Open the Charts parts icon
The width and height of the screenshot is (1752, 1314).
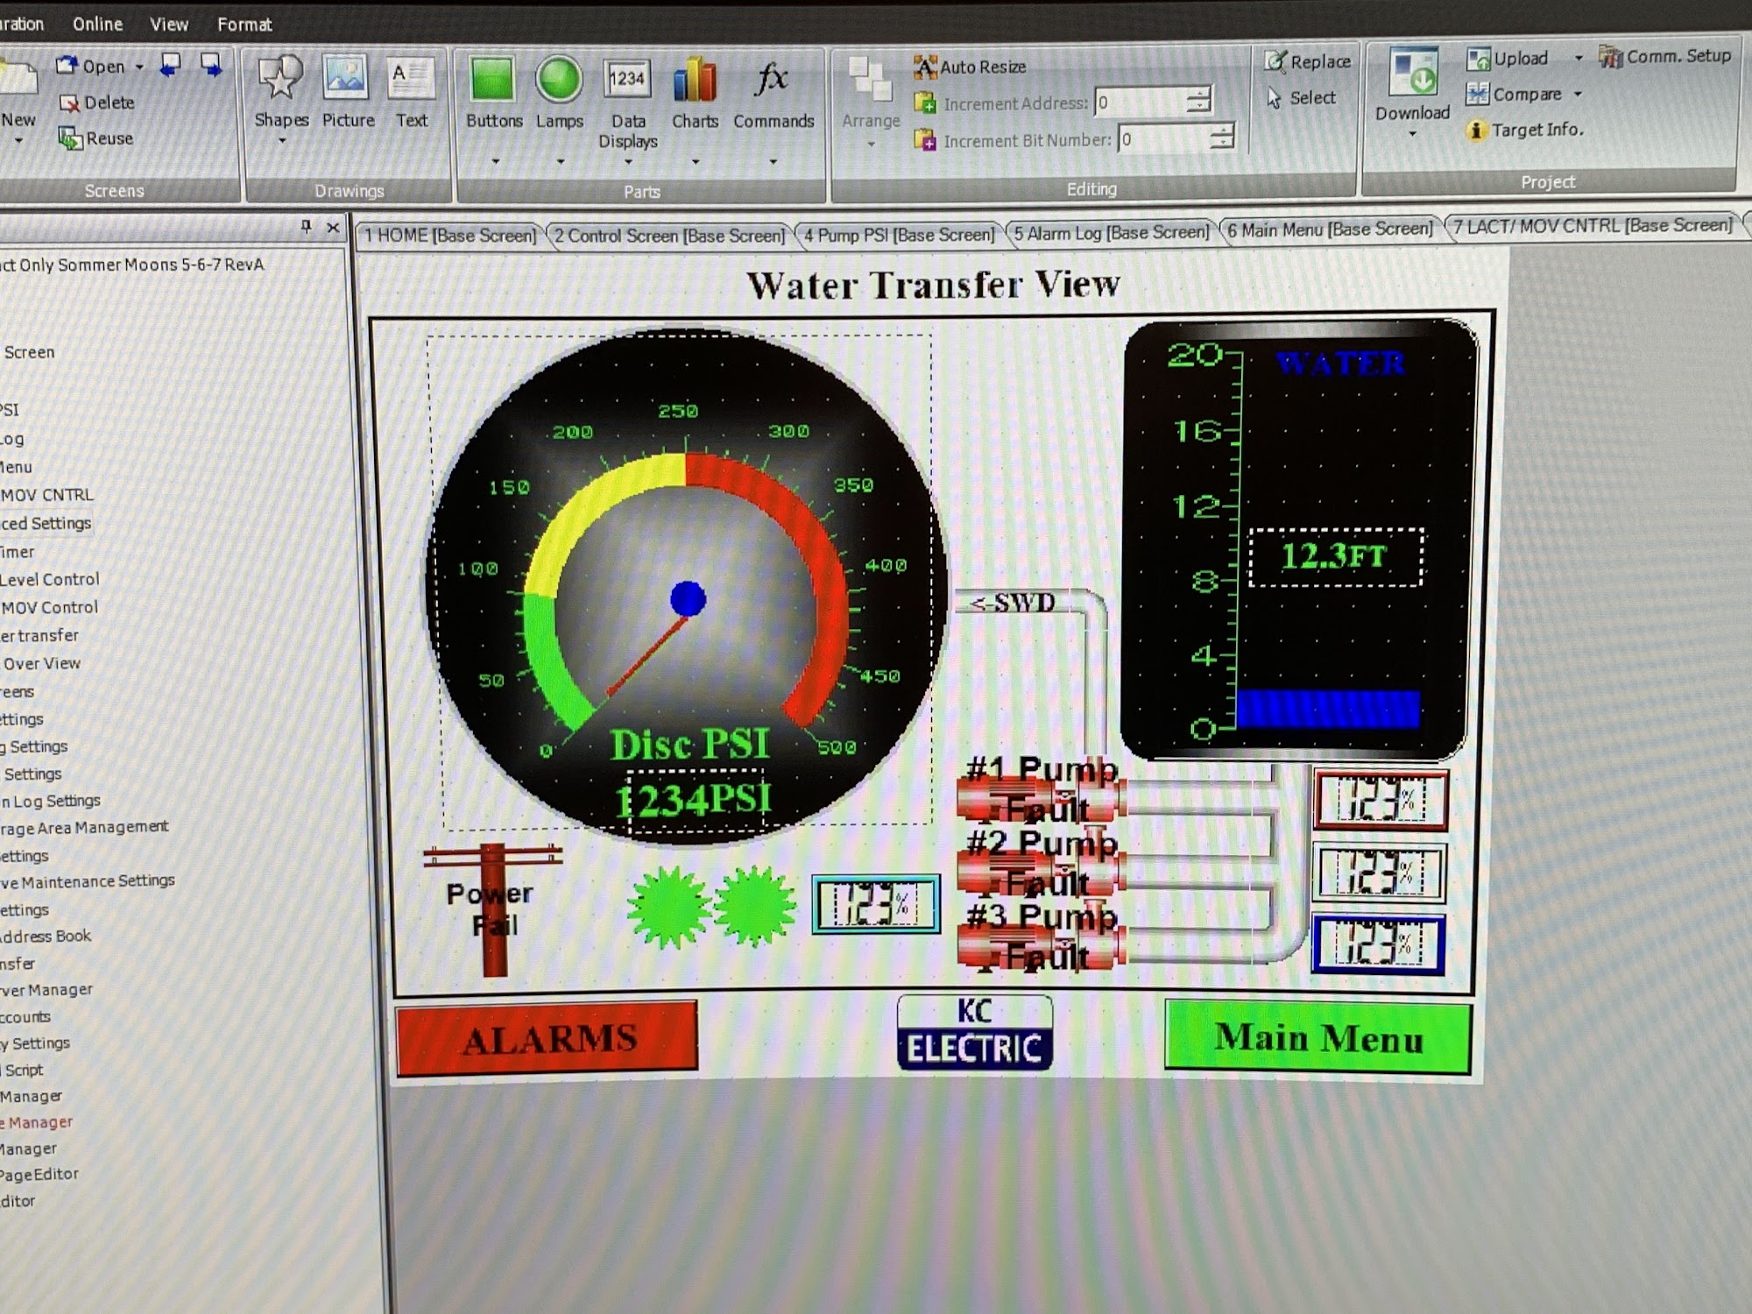click(x=695, y=81)
